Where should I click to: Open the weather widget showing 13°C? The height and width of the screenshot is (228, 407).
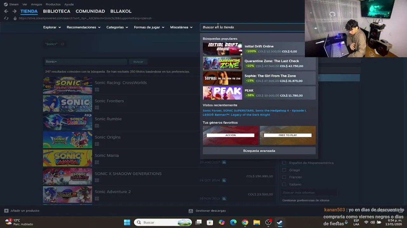[x=19, y=222]
